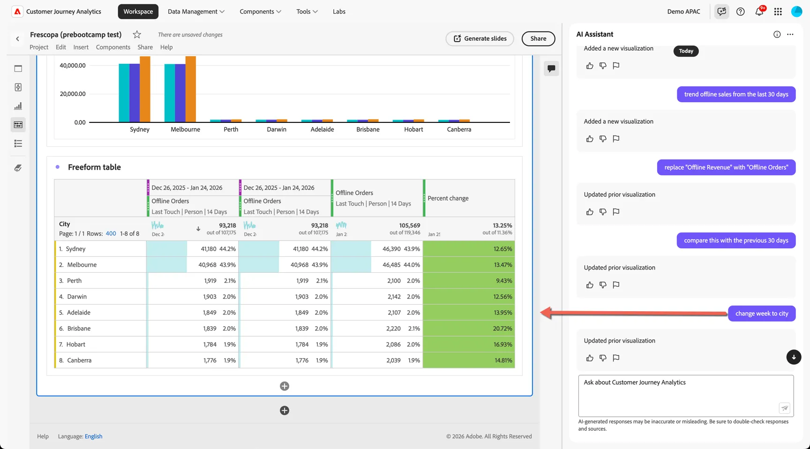Click the 'change week to city' message
Image resolution: width=810 pixels, height=449 pixels.
click(762, 314)
